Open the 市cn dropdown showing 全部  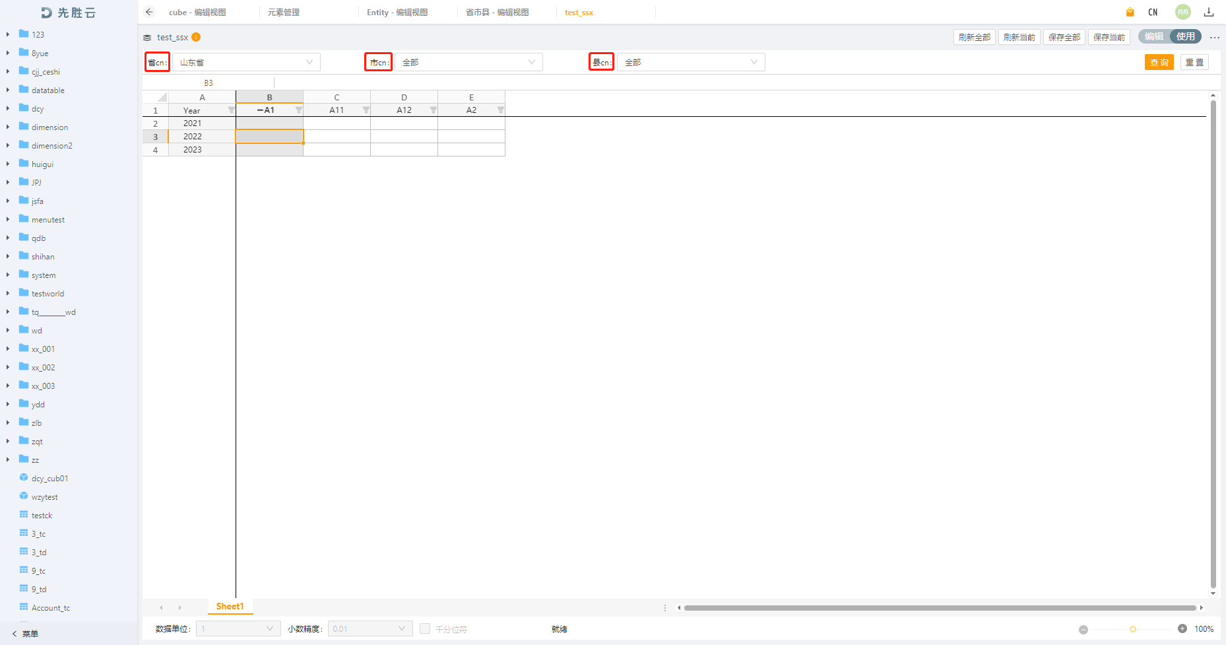coord(468,62)
